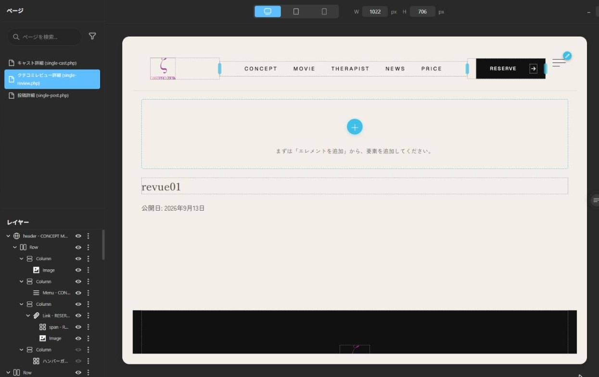Hide the header layer with its eye icon
The image size is (599, 377).
pos(78,236)
